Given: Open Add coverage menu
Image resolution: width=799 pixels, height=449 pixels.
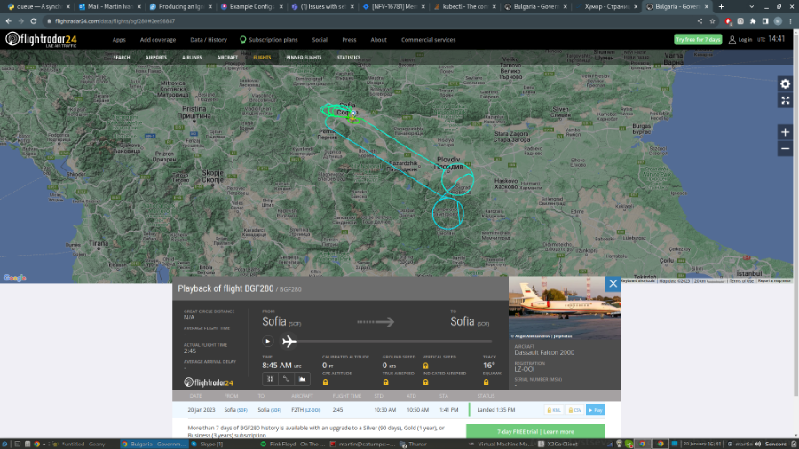Looking at the screenshot, I should pos(158,40).
